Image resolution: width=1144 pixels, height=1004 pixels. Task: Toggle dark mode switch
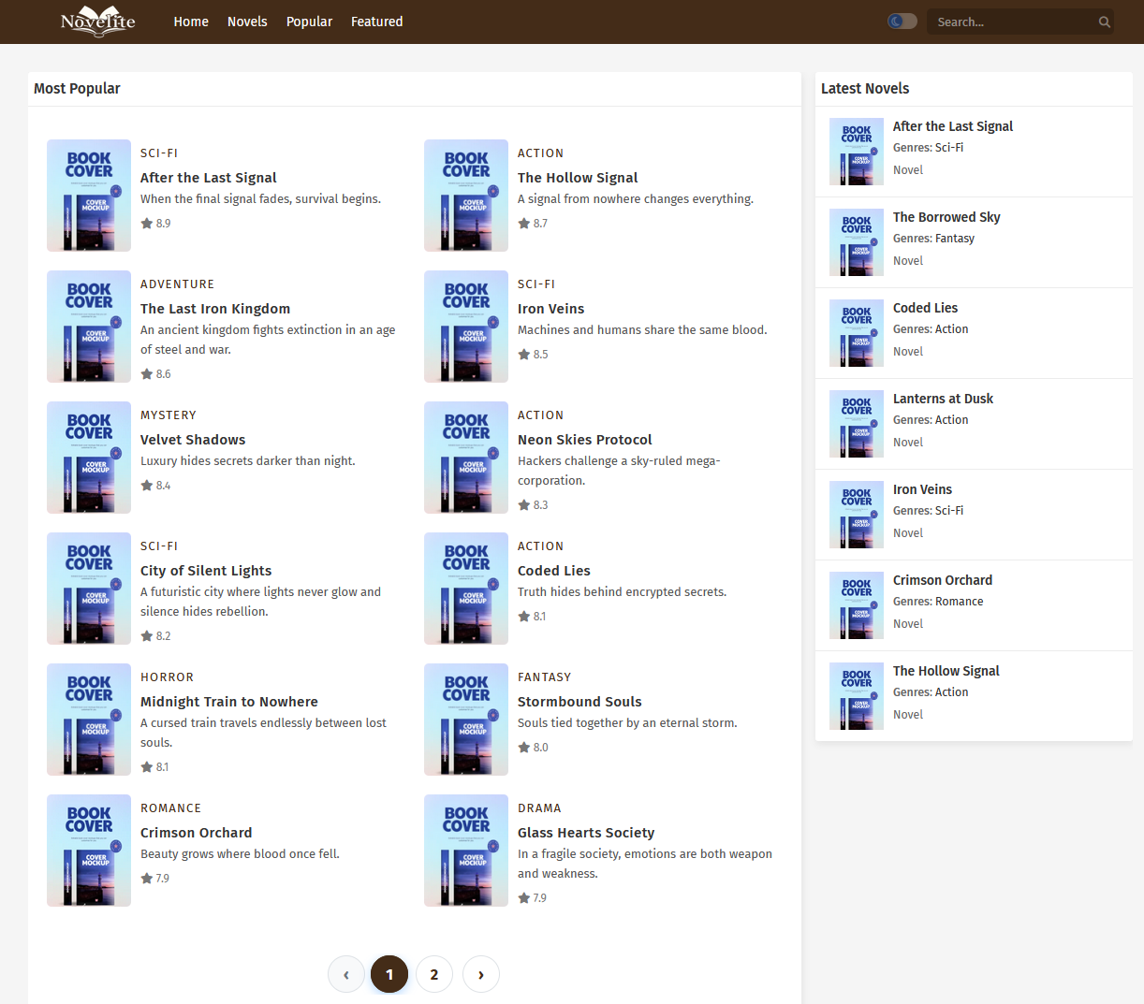coord(902,22)
